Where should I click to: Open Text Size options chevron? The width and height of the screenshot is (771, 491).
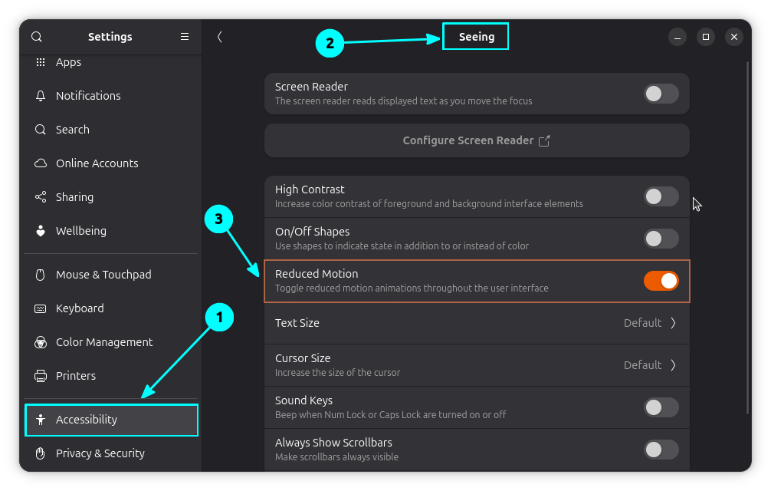(x=673, y=323)
